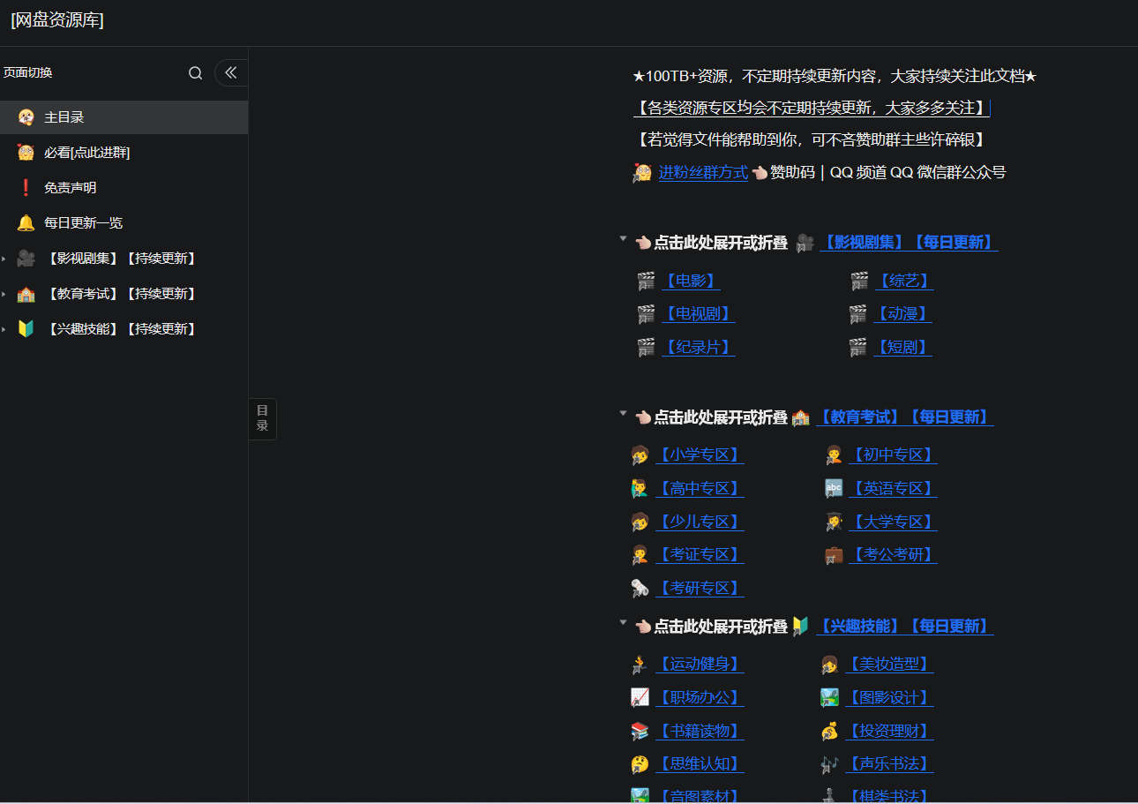Click the 页面切换 sidebar label

(x=28, y=73)
